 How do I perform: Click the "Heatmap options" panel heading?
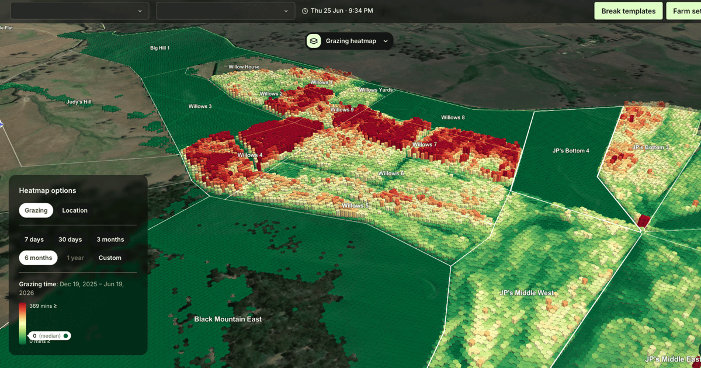click(x=47, y=190)
